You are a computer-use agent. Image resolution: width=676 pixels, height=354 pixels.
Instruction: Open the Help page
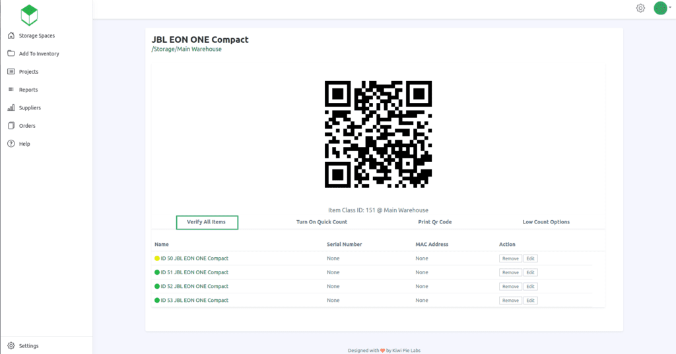coord(24,144)
